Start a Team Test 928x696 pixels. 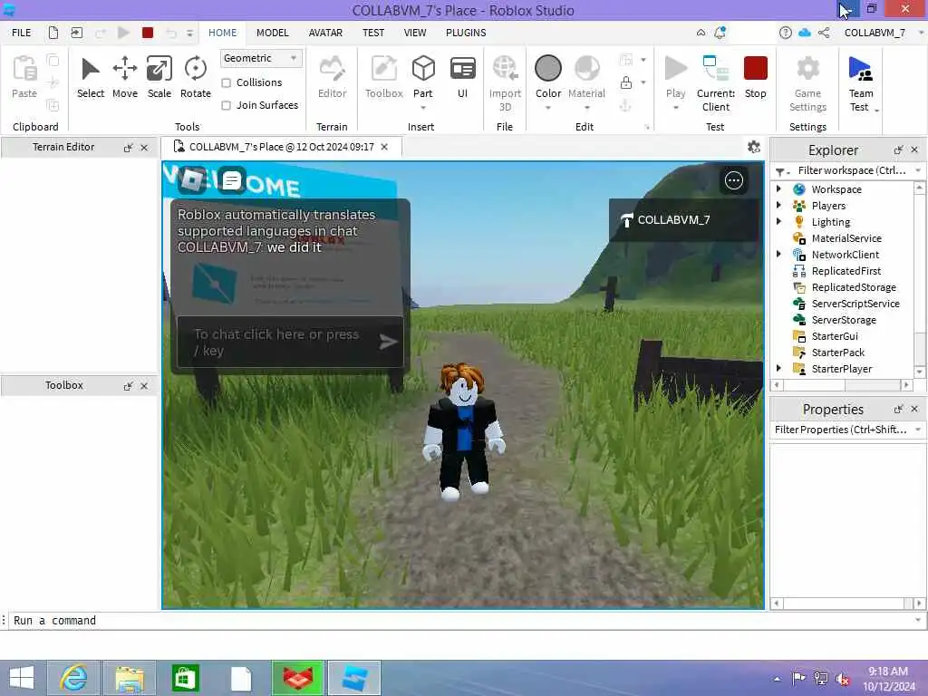tap(861, 82)
